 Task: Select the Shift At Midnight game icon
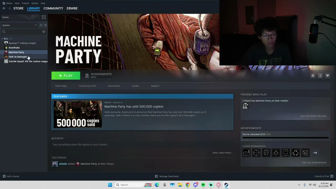(6, 57)
